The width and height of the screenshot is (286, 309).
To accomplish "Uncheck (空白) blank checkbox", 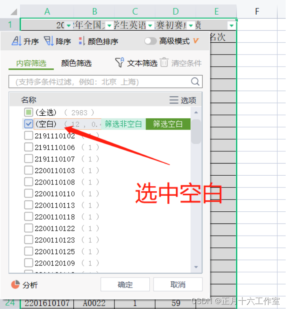I will (29, 124).
